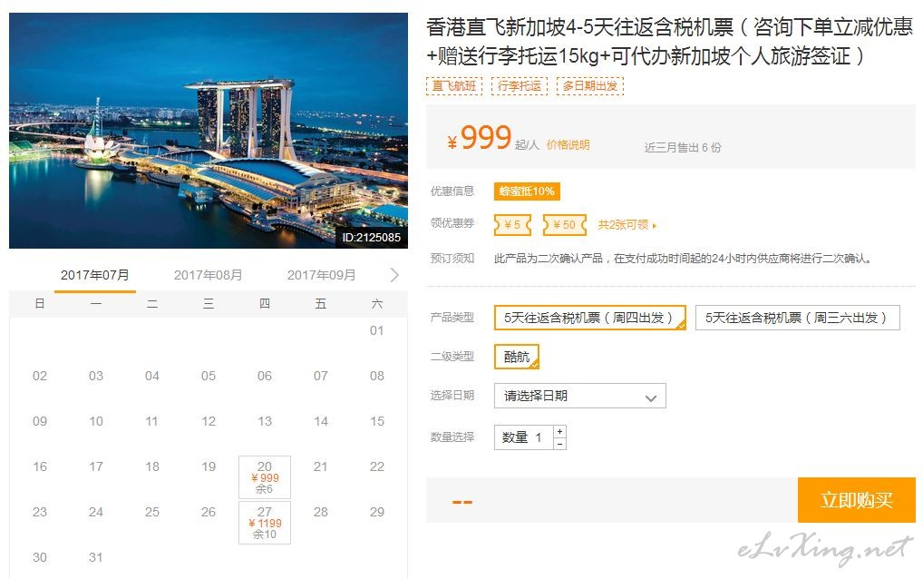Click calendar date 19

(x=209, y=466)
